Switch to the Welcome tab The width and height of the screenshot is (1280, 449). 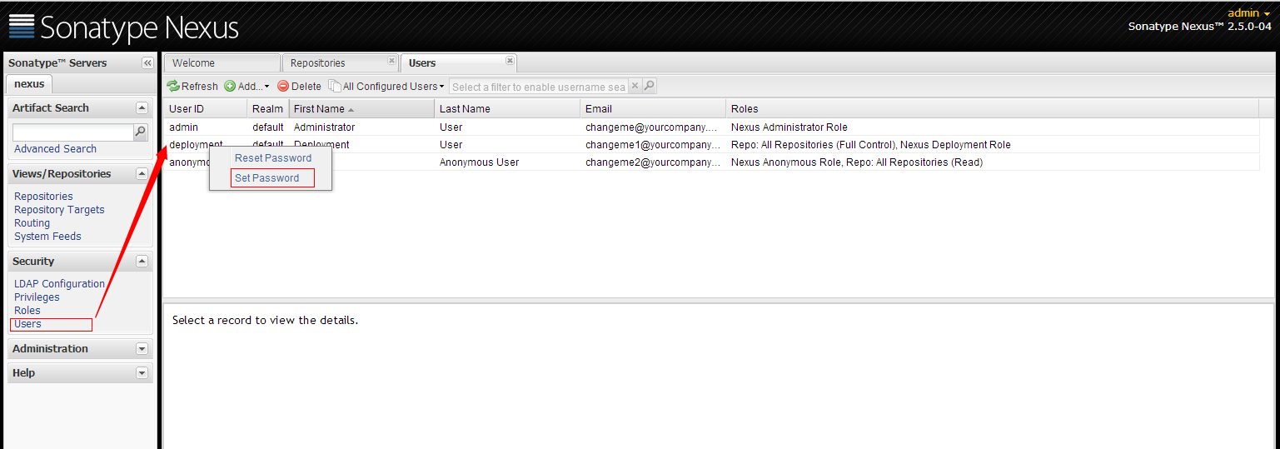(222, 63)
